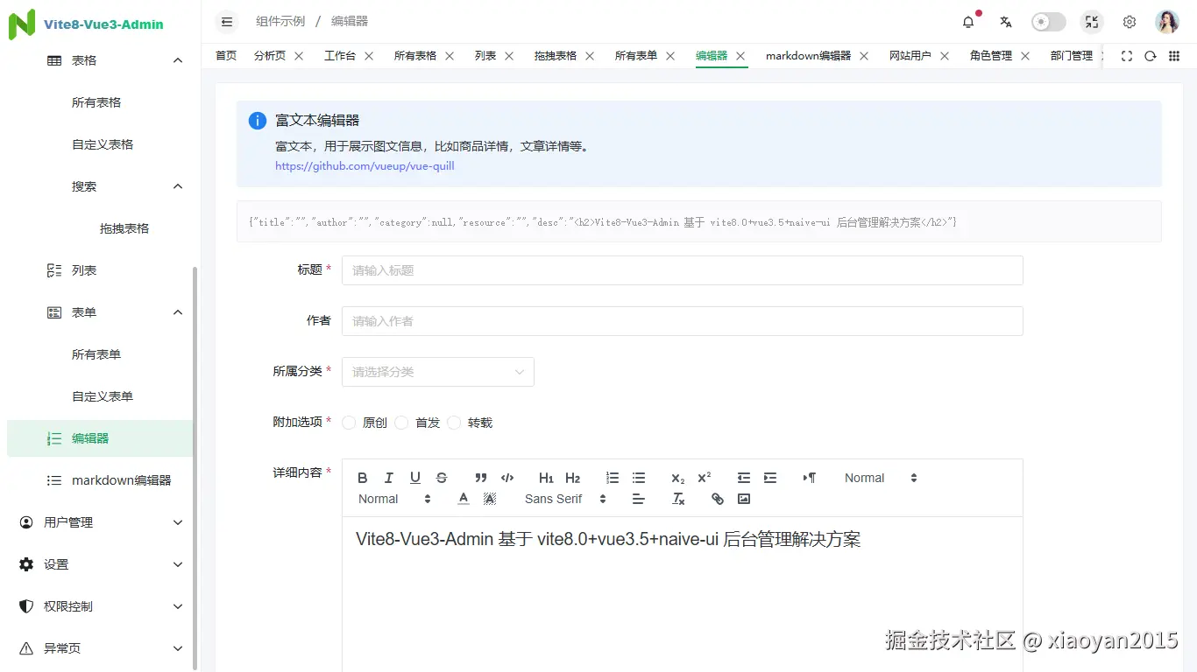Switch to the 网站用户 tab
The width and height of the screenshot is (1197, 672).
[x=910, y=56]
